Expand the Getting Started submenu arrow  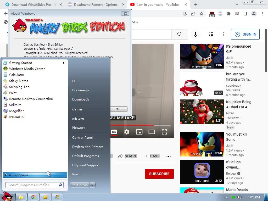coord(64,63)
